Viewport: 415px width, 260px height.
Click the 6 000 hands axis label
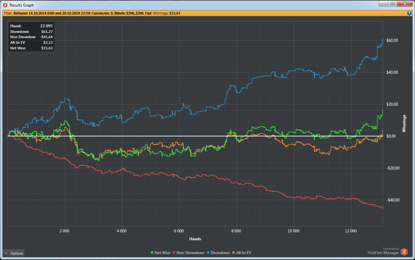(x=179, y=231)
